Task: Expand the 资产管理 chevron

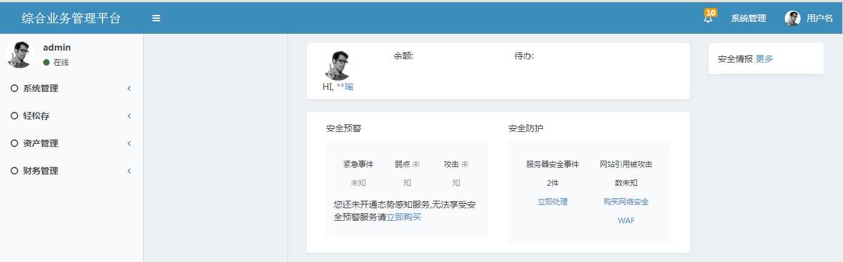Action: pos(129,144)
